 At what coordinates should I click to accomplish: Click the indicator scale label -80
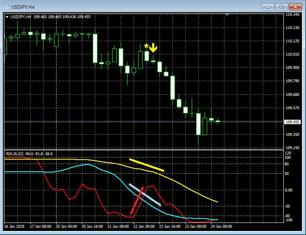coord(287,216)
